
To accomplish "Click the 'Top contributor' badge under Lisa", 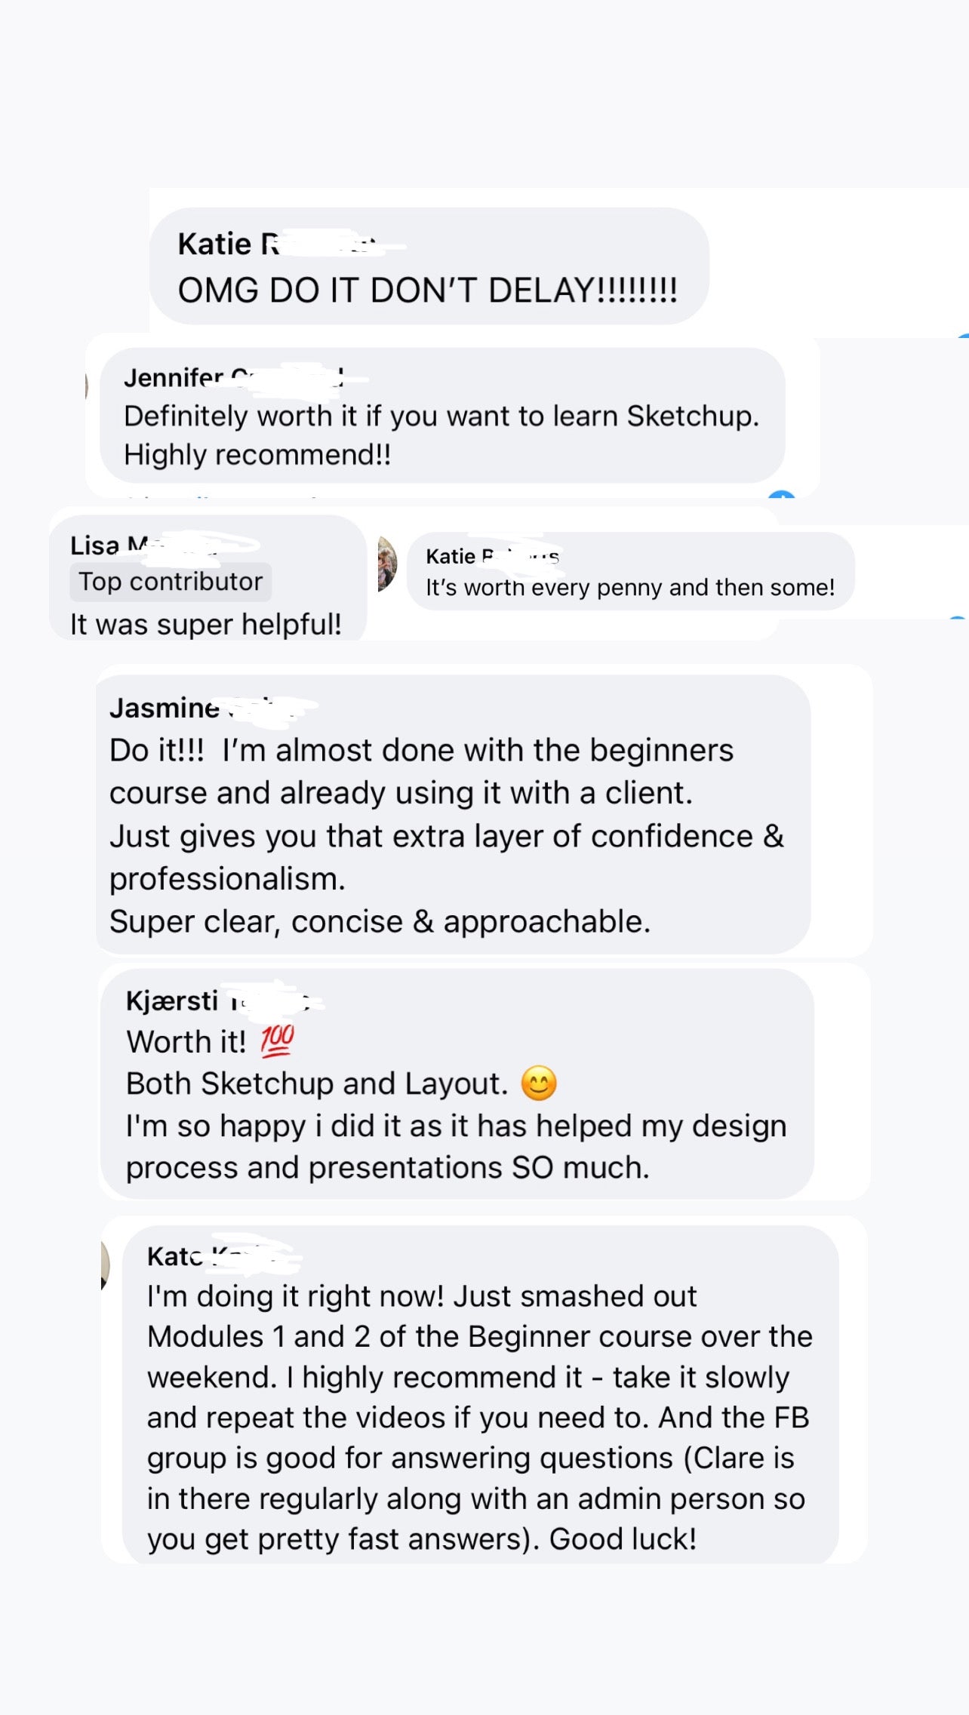I will 171,582.
